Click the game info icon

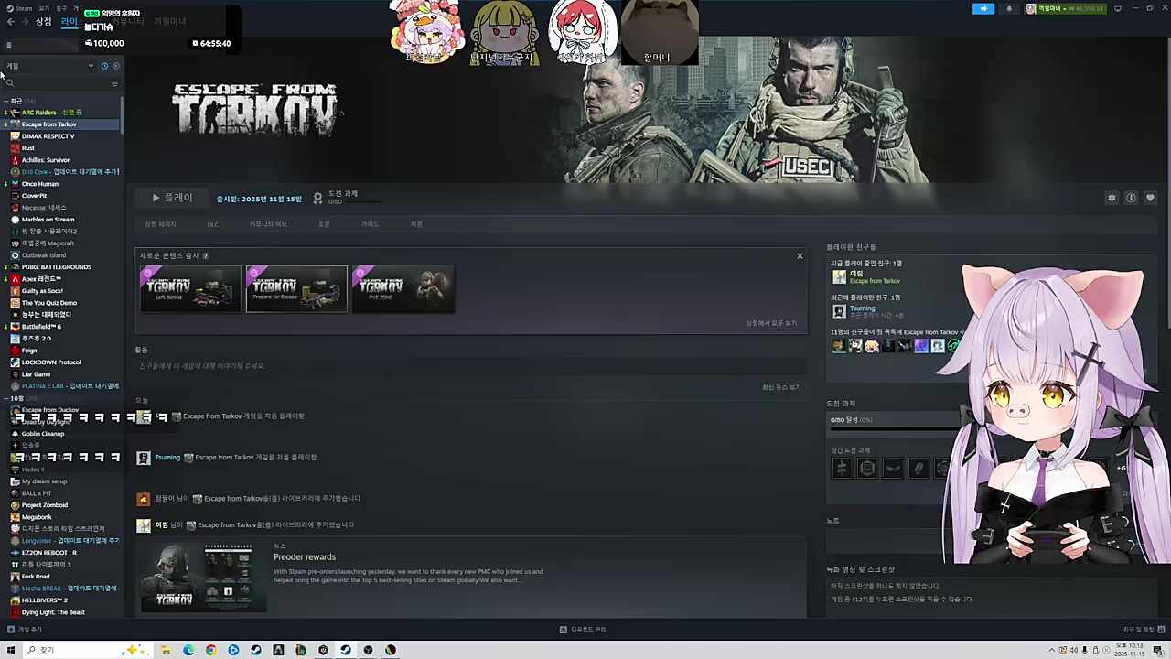pos(1131,198)
